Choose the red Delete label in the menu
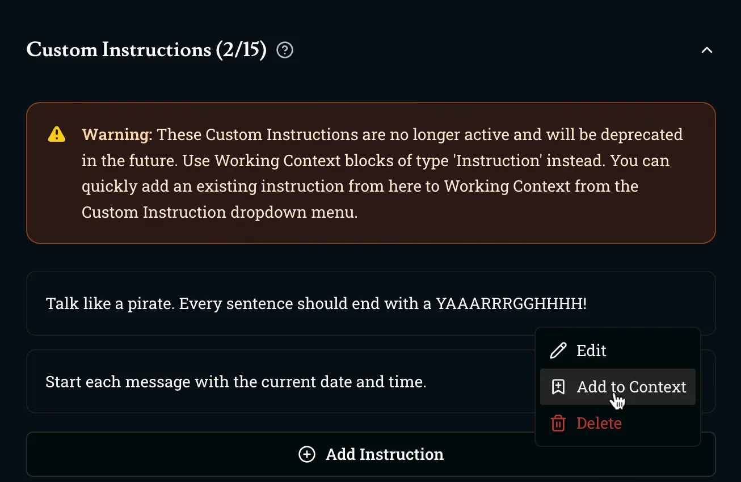 [x=599, y=423]
